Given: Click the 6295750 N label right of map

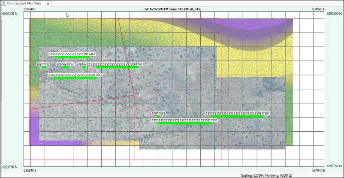Looking at the screenshot, I should pos(334,166).
